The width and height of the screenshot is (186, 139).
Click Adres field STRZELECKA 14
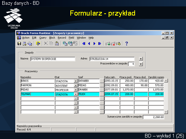[x=112, y=59]
